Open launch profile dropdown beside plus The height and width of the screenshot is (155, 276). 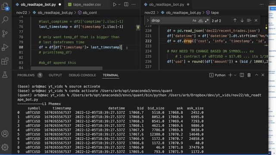click(235, 75)
